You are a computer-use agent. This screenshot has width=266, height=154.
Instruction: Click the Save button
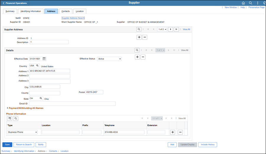pyautogui.click(x=7, y=145)
